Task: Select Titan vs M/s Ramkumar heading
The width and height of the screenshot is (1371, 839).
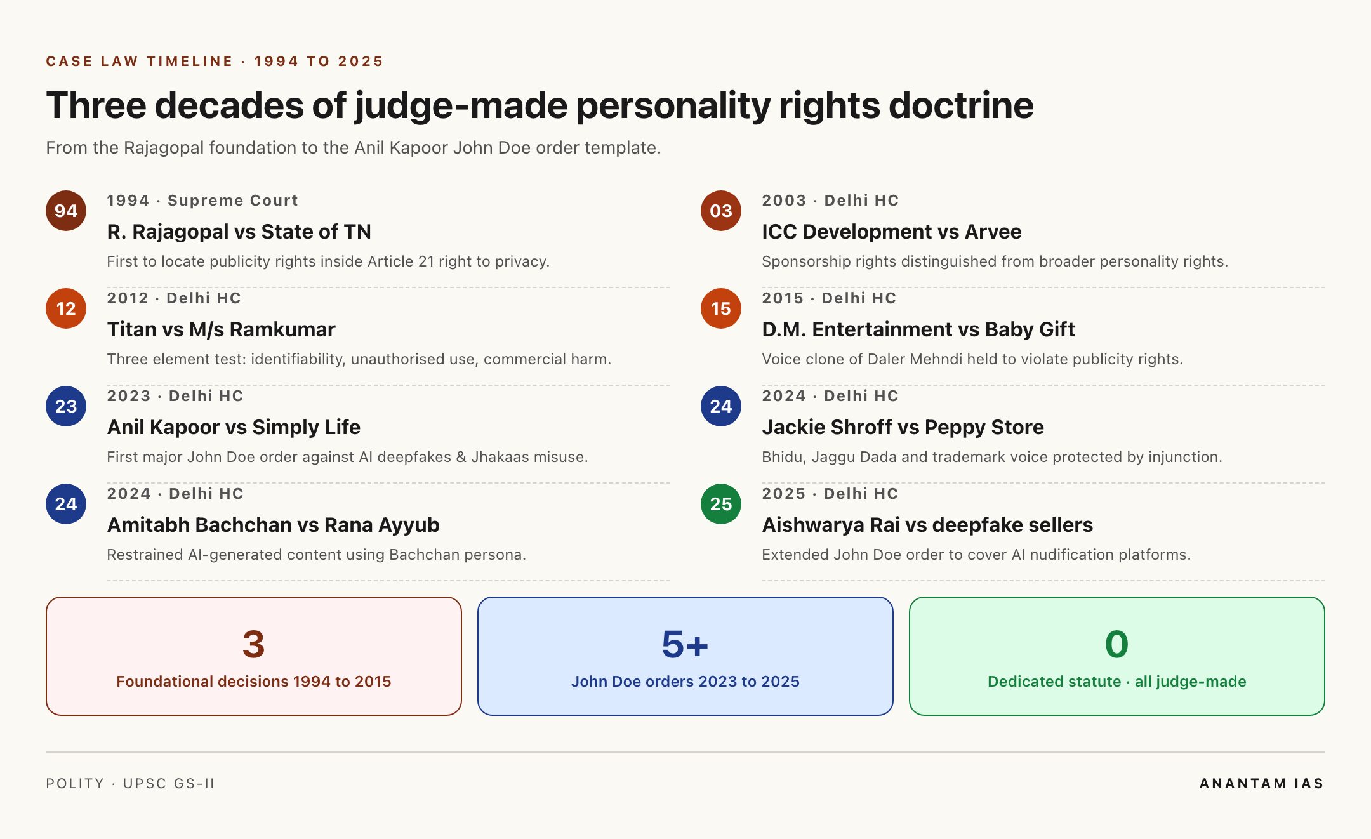Action: (221, 329)
